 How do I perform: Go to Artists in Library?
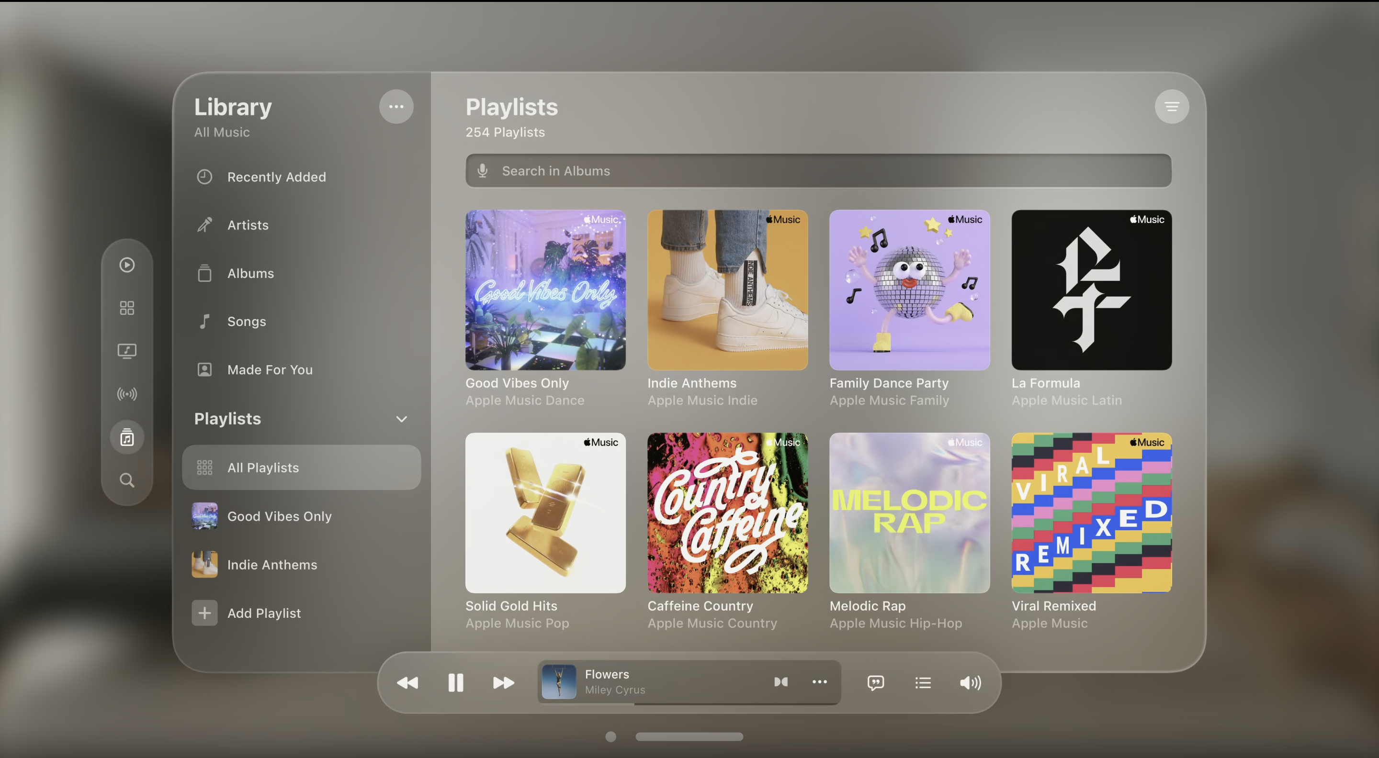[301, 225]
